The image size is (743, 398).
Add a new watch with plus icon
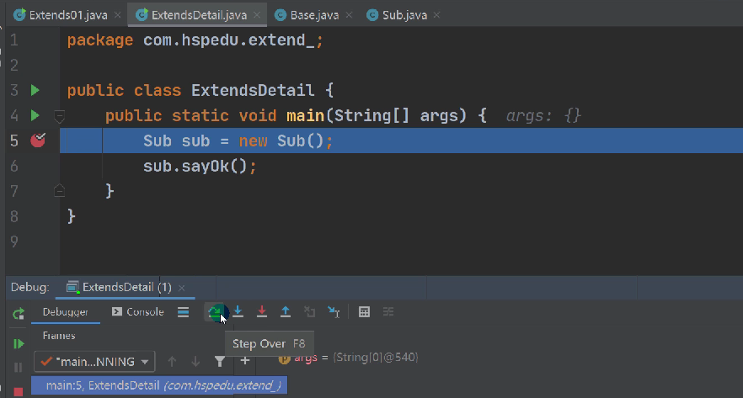pyautogui.click(x=245, y=361)
